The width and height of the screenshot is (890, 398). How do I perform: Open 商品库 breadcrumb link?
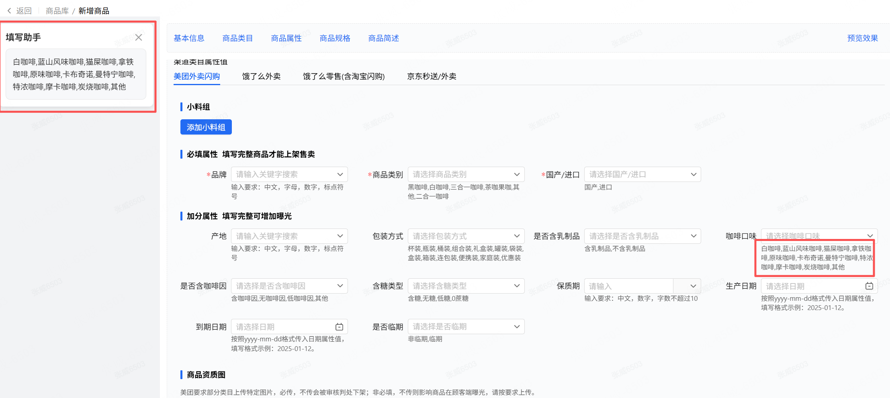point(57,11)
